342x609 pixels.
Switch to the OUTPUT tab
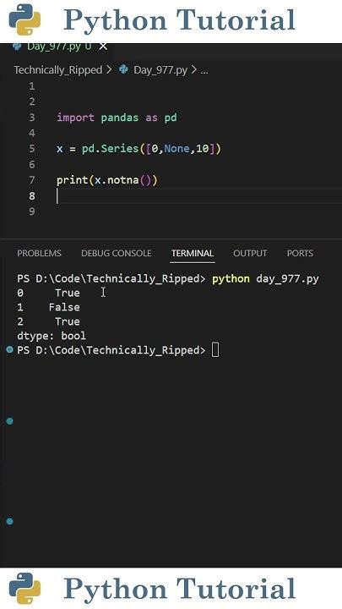click(250, 253)
